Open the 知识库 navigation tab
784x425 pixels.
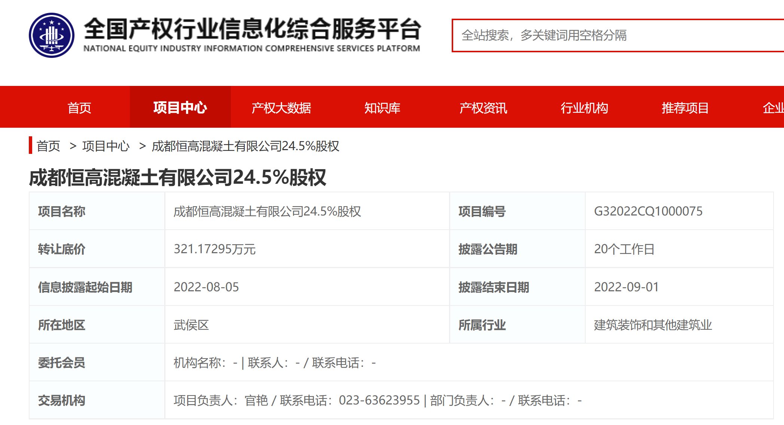382,108
